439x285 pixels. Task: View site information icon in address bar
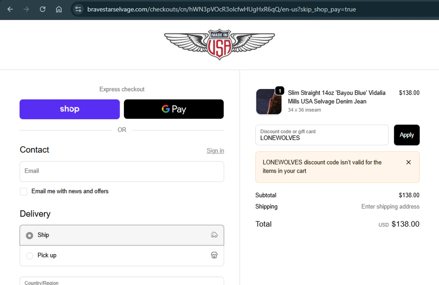coord(78,9)
